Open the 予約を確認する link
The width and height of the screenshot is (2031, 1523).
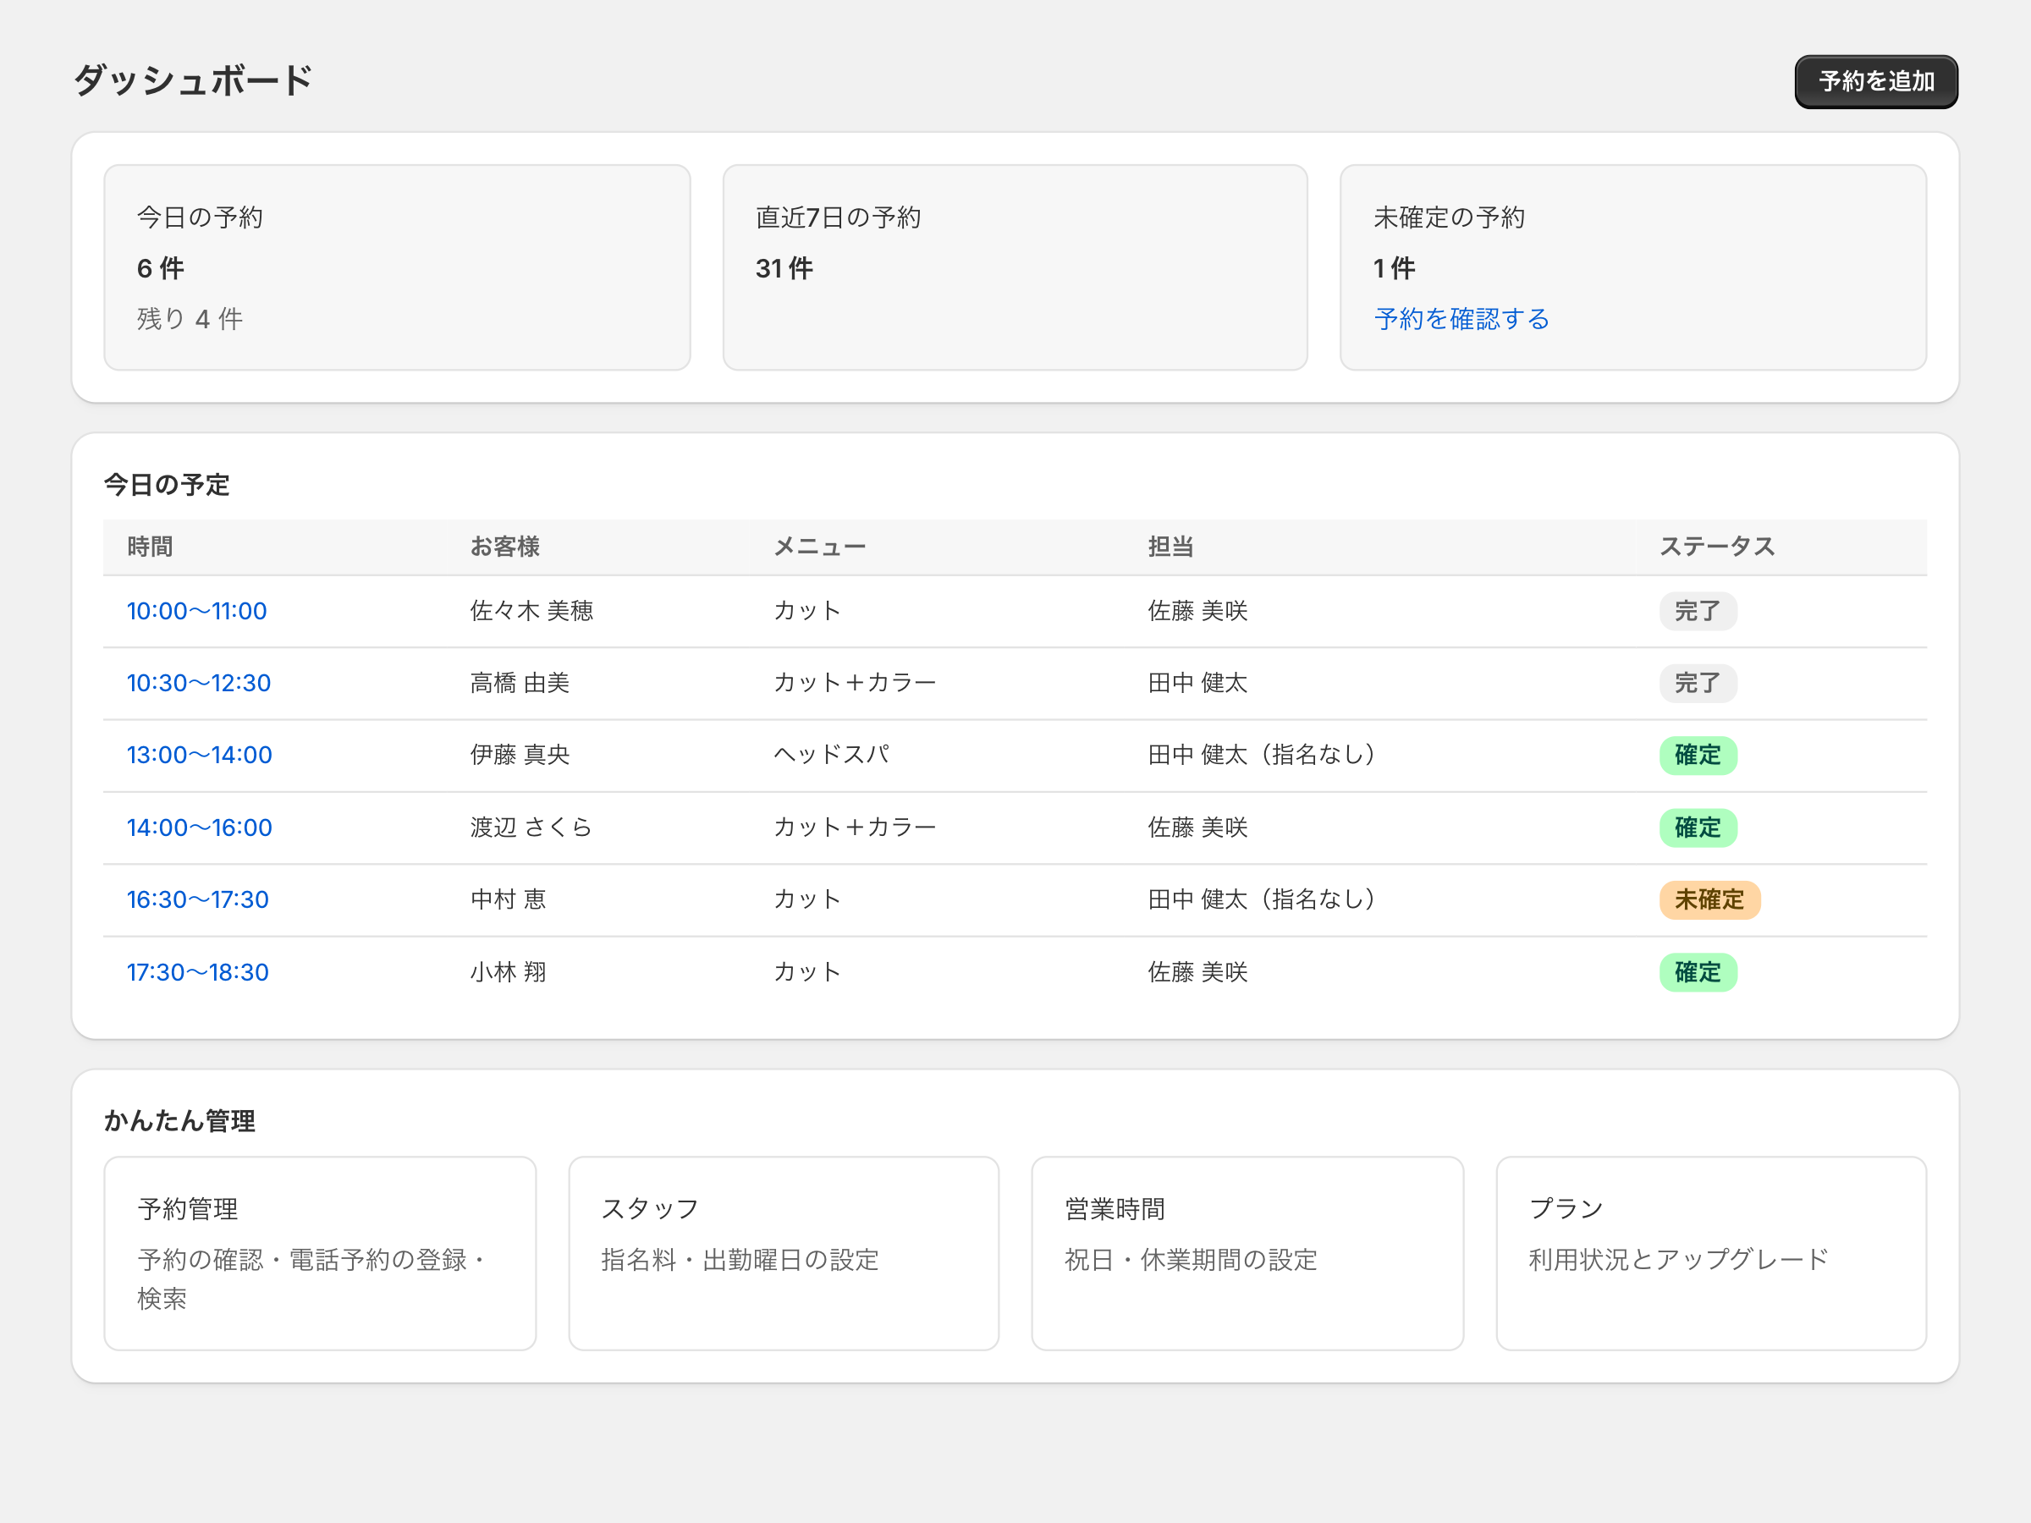[1461, 318]
